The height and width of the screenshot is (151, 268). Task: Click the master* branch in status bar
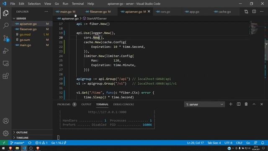(x=17, y=143)
